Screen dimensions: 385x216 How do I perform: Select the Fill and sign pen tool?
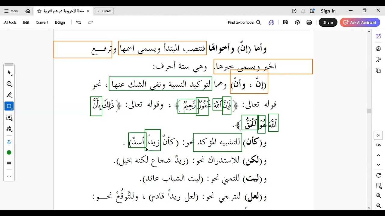(x=9, y=129)
